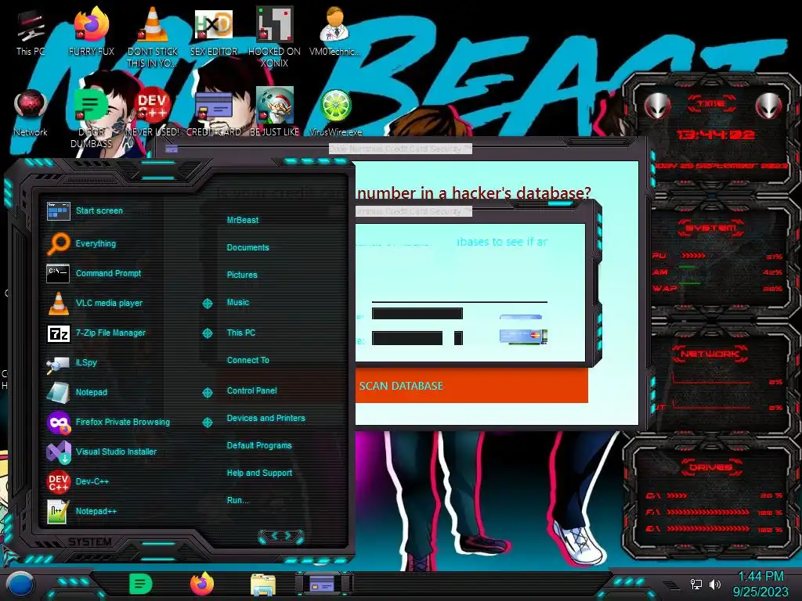Open the VirusWire.exe lime desktop icon
This screenshot has height=601, width=802.
click(x=335, y=113)
